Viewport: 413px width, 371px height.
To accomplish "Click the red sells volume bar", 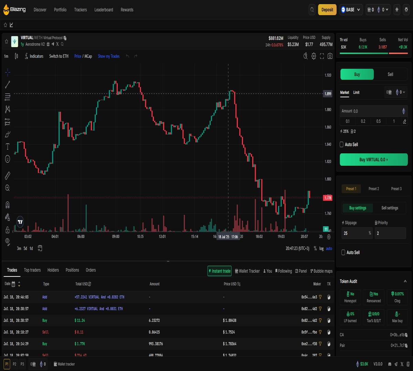I will coord(398,53).
